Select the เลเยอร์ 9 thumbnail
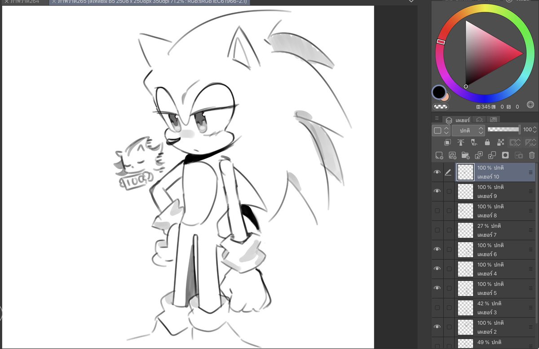Viewport: 539px width, 349px height. pyautogui.click(x=466, y=192)
